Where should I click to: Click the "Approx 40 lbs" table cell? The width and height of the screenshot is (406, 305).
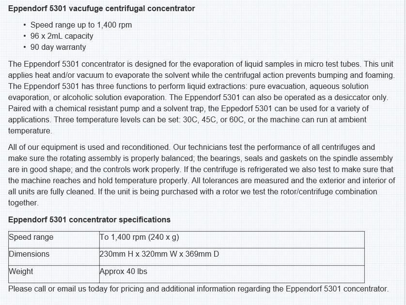pyautogui.click(x=123, y=272)
